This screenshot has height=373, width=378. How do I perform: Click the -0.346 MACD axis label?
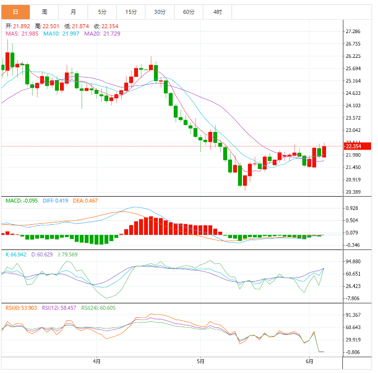(352, 245)
